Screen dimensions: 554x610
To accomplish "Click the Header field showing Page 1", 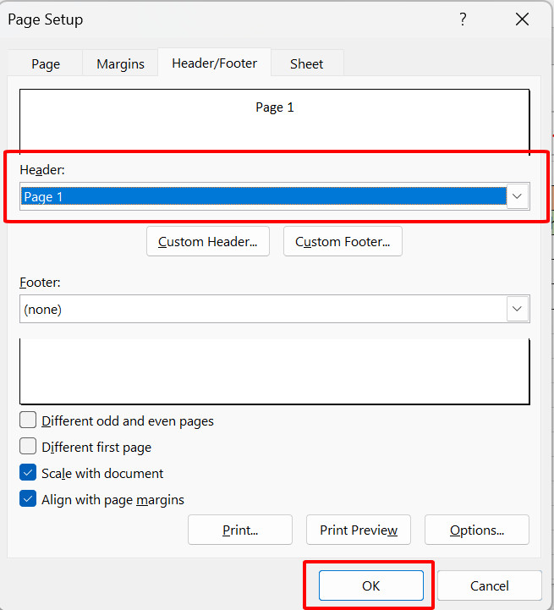I will (x=262, y=196).
